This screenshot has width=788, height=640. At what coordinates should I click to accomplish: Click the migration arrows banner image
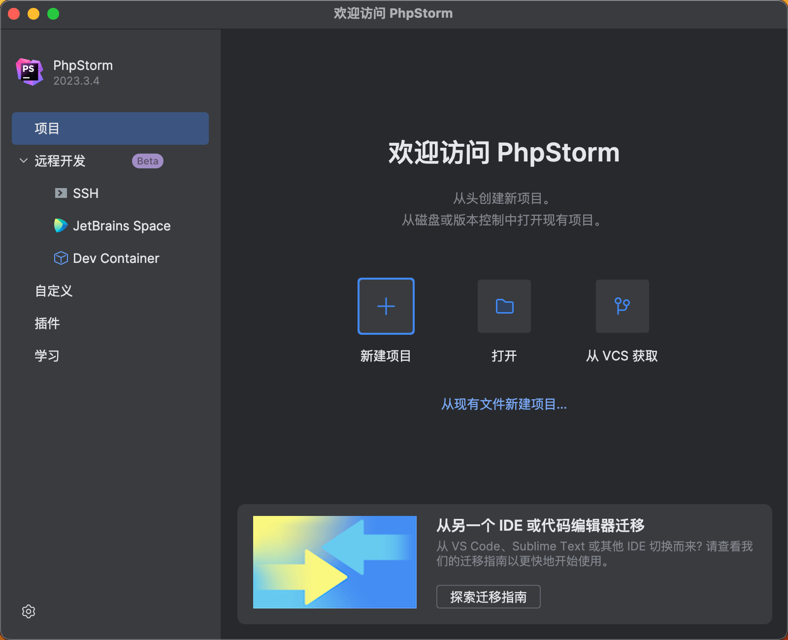click(x=335, y=562)
